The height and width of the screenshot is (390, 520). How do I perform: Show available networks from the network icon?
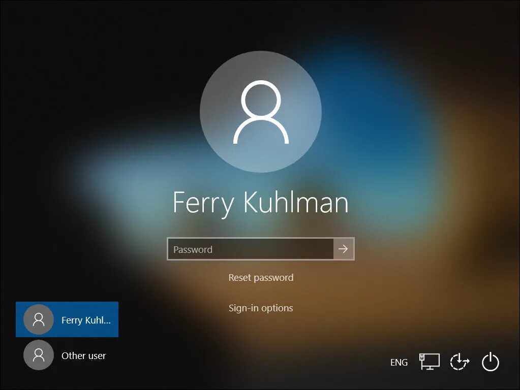[x=430, y=362]
